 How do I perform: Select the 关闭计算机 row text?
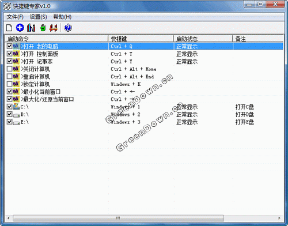[36, 69]
